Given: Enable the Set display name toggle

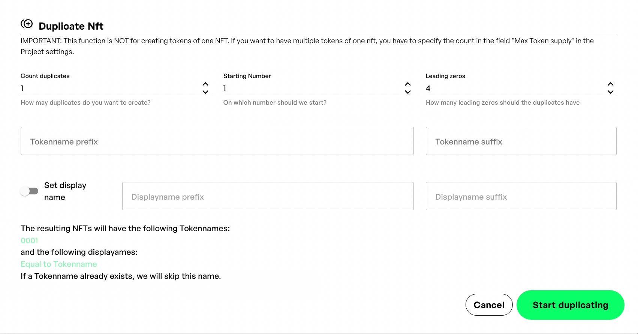Looking at the screenshot, I should pyautogui.click(x=29, y=191).
